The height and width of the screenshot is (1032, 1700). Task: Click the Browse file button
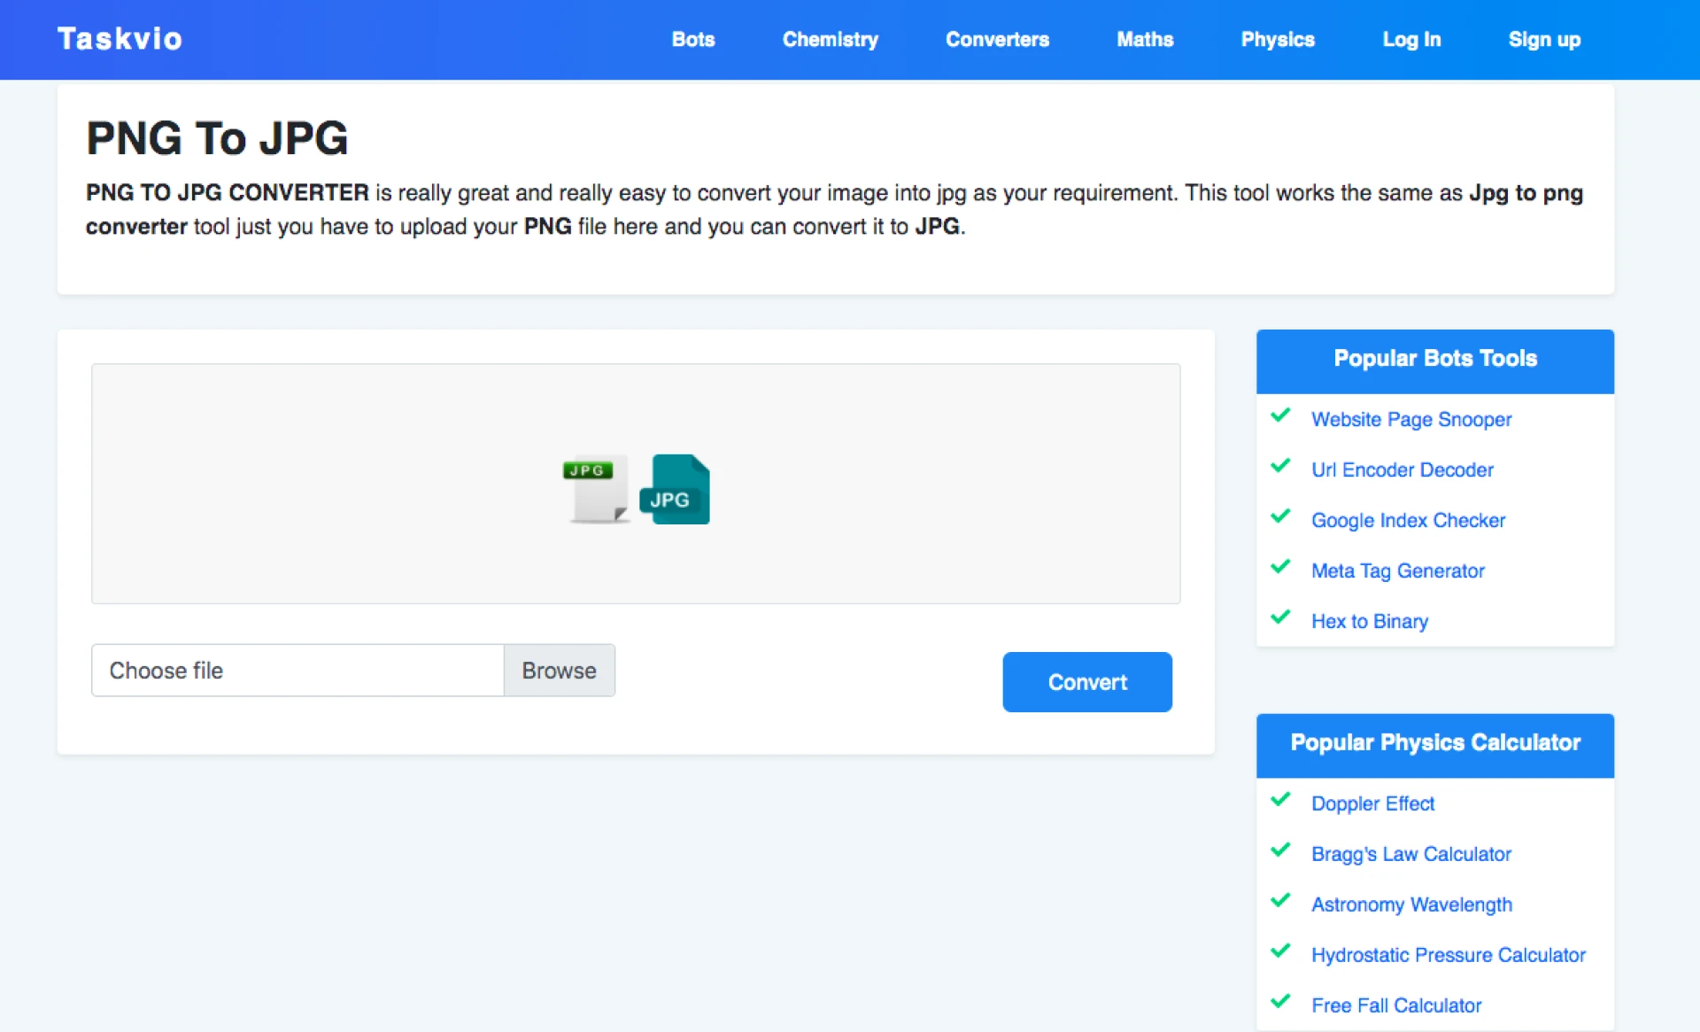tap(559, 671)
